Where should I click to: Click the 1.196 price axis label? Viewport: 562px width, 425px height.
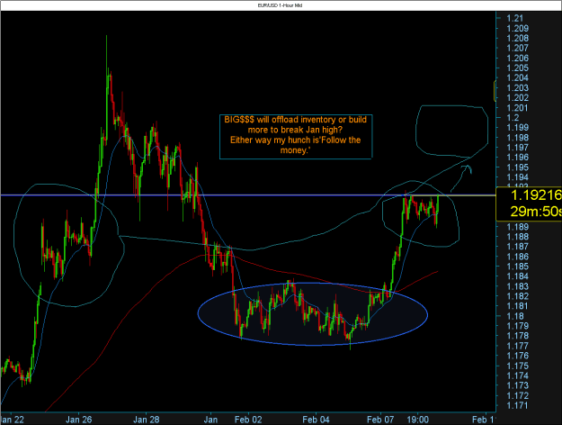point(517,158)
